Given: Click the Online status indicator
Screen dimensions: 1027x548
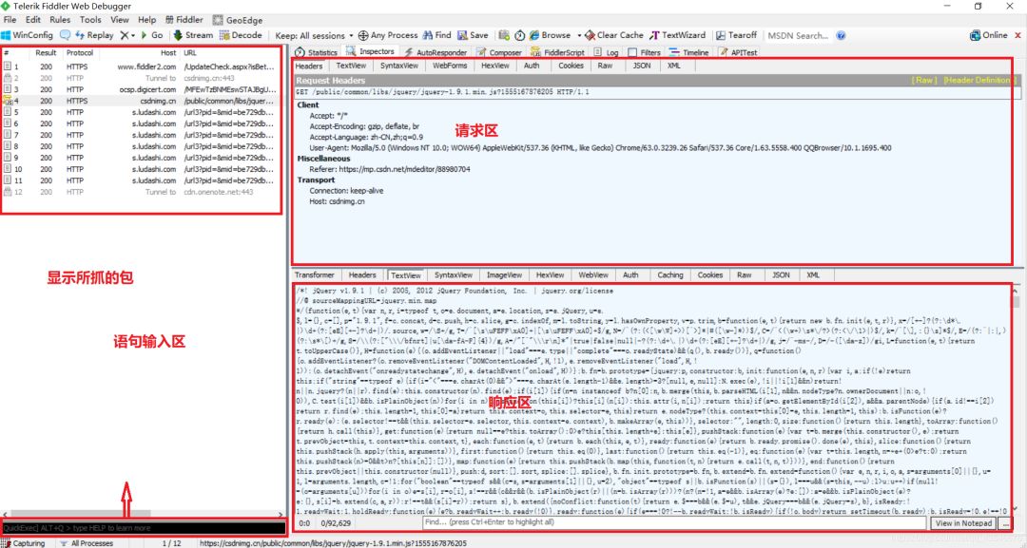Looking at the screenshot, I should pyautogui.click(x=989, y=35).
